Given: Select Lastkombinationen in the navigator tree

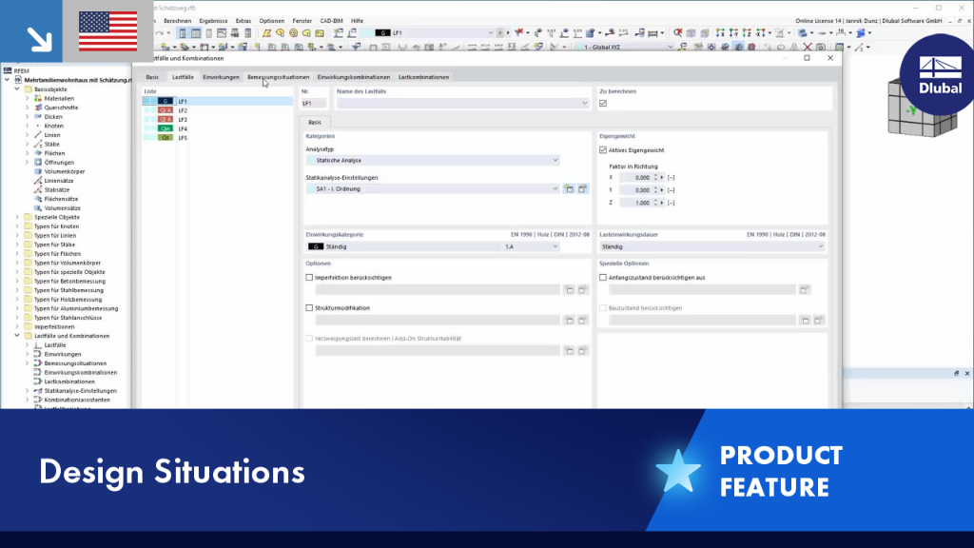Looking at the screenshot, I should coord(69,382).
